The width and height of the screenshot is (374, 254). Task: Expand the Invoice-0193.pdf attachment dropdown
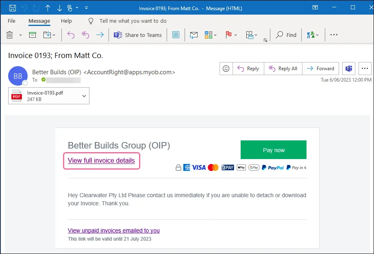[x=83, y=96]
